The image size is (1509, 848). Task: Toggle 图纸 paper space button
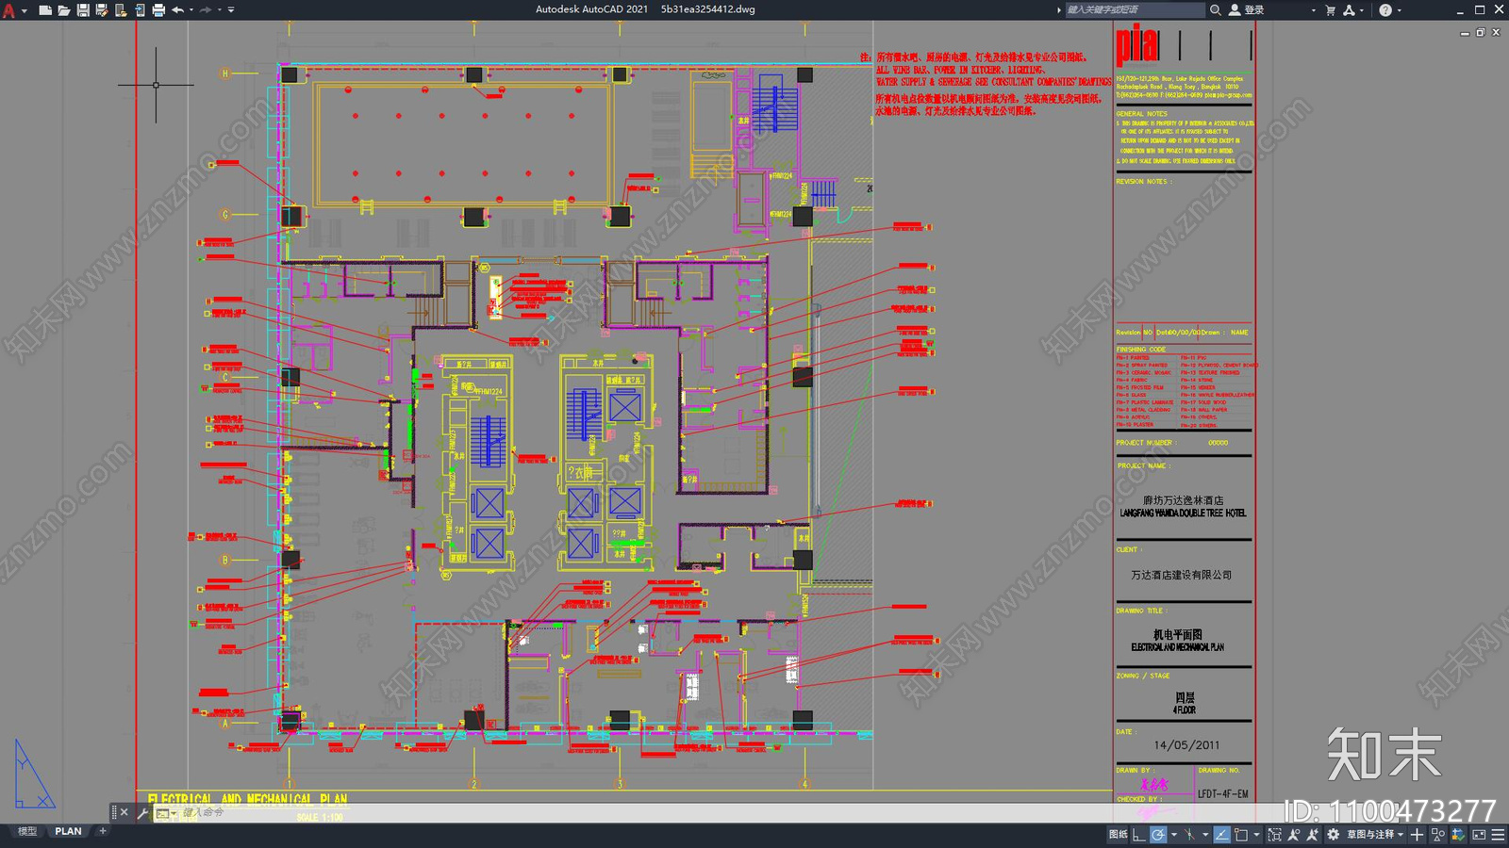(1119, 834)
